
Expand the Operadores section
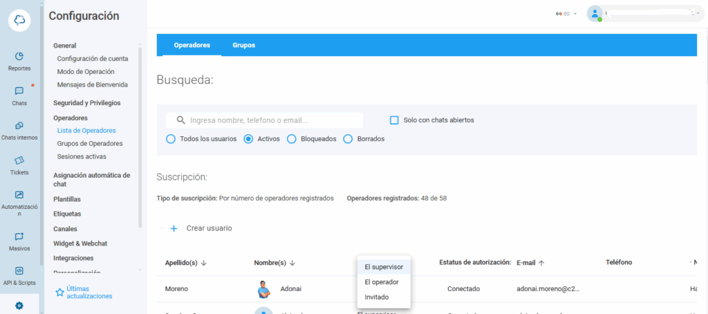[x=71, y=118]
